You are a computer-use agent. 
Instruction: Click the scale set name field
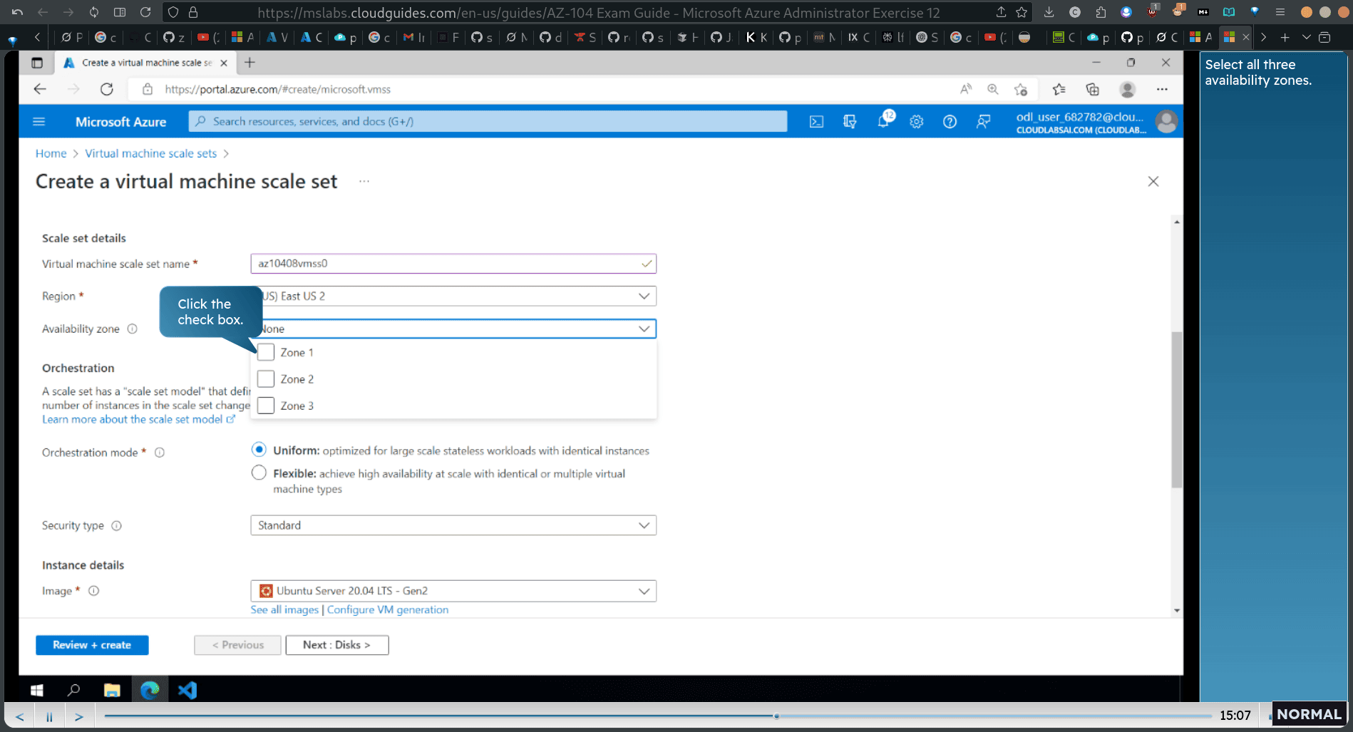pyautogui.click(x=453, y=263)
